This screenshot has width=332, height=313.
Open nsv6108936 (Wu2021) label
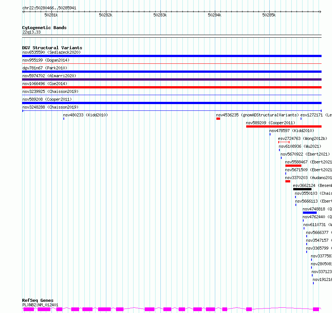pyautogui.click(x=300, y=146)
